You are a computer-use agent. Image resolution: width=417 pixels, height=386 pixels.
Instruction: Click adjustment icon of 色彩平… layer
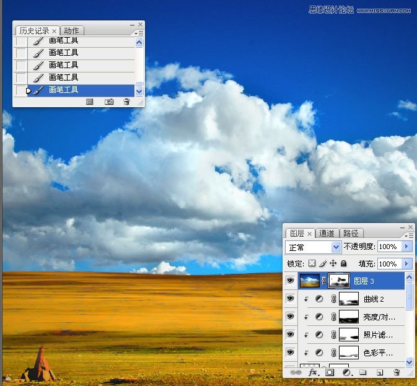(x=319, y=353)
